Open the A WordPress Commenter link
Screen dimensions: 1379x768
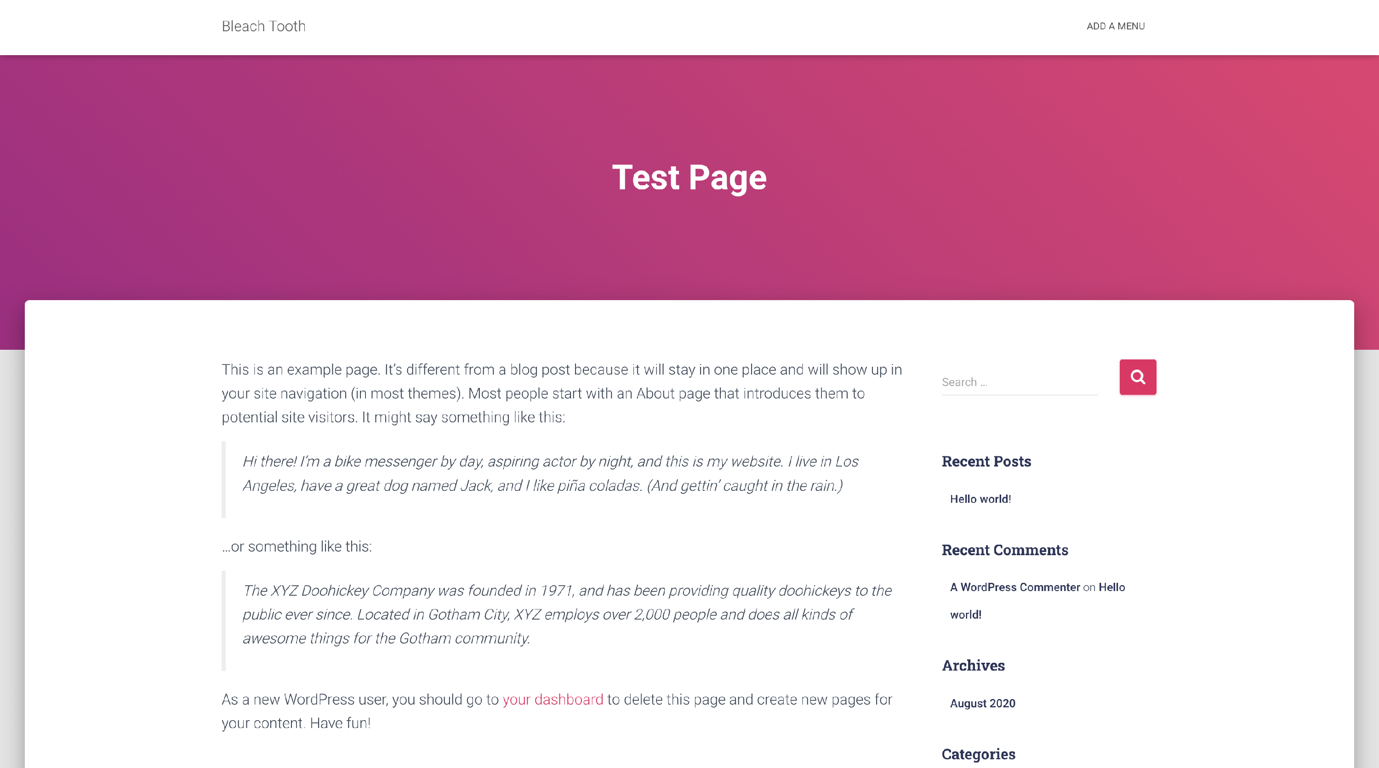pos(1014,587)
